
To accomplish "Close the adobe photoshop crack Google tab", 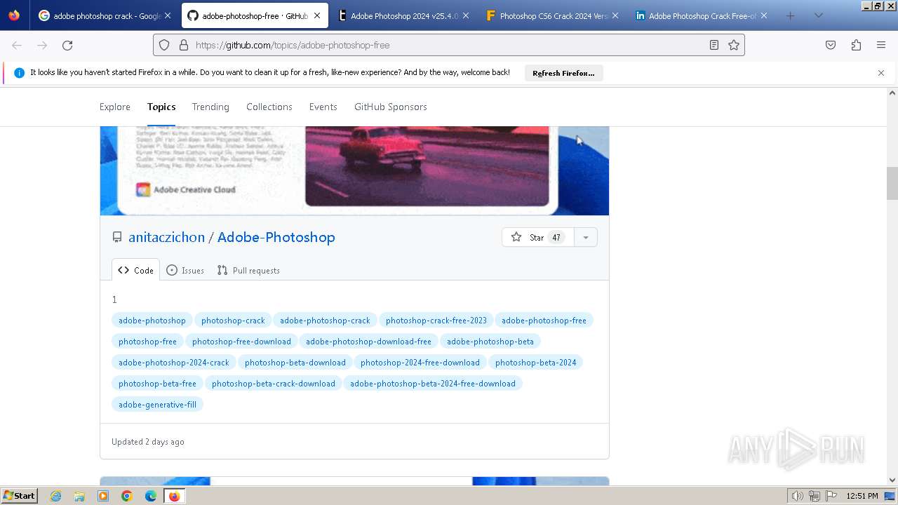I will click(x=168, y=15).
